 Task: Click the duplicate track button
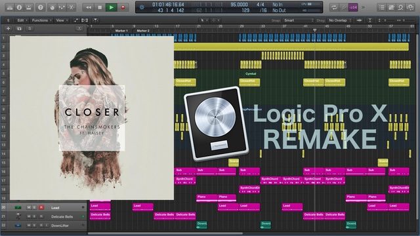[19, 28]
